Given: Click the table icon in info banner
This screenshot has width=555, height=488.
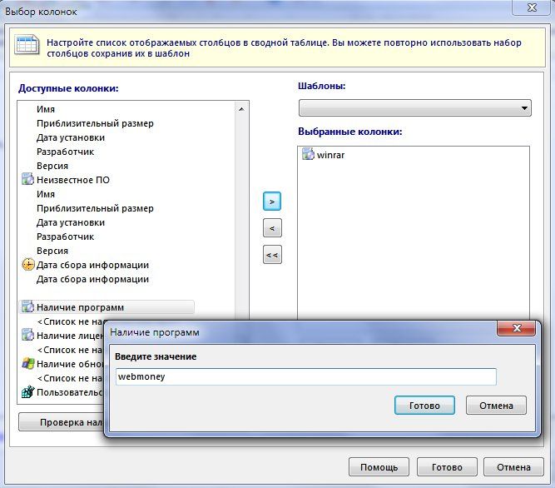Looking at the screenshot, I should point(27,46).
